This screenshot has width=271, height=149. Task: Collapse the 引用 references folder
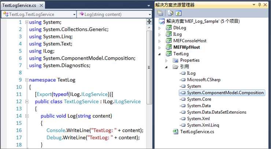coord(166,67)
